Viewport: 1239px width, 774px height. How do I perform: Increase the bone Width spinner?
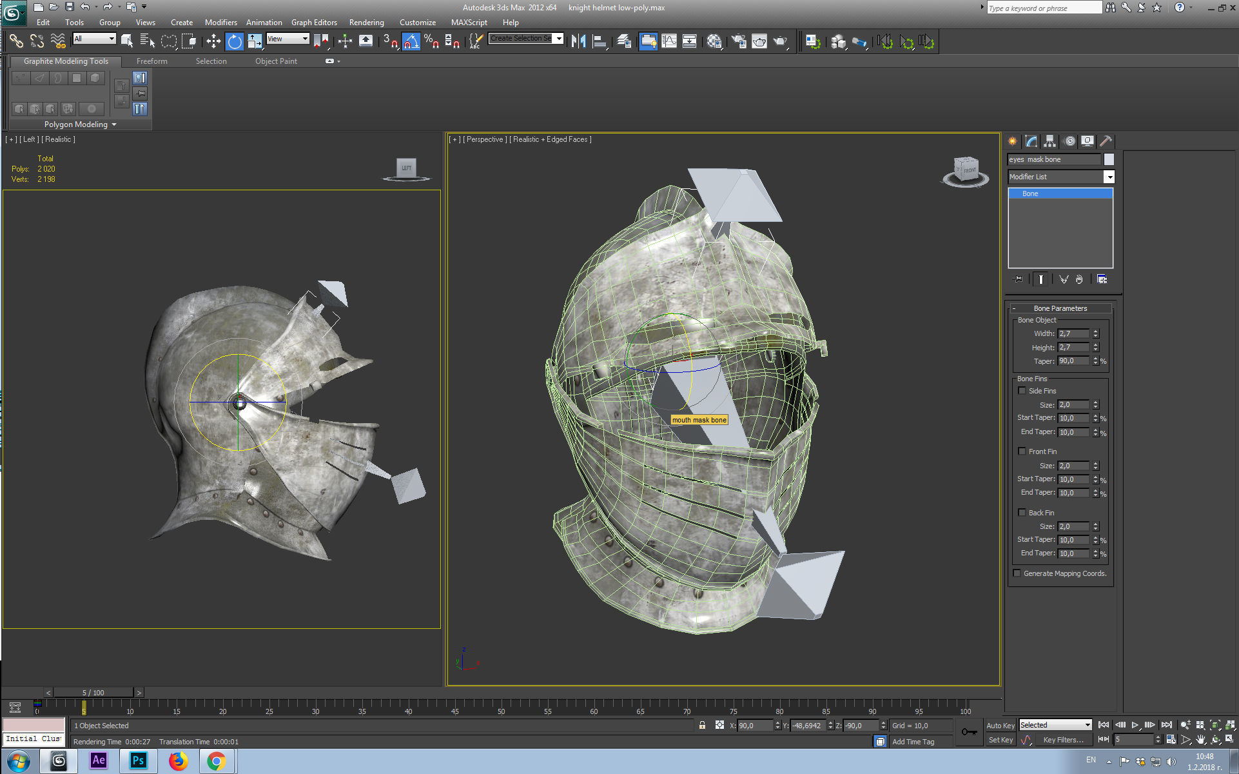pyautogui.click(x=1095, y=332)
